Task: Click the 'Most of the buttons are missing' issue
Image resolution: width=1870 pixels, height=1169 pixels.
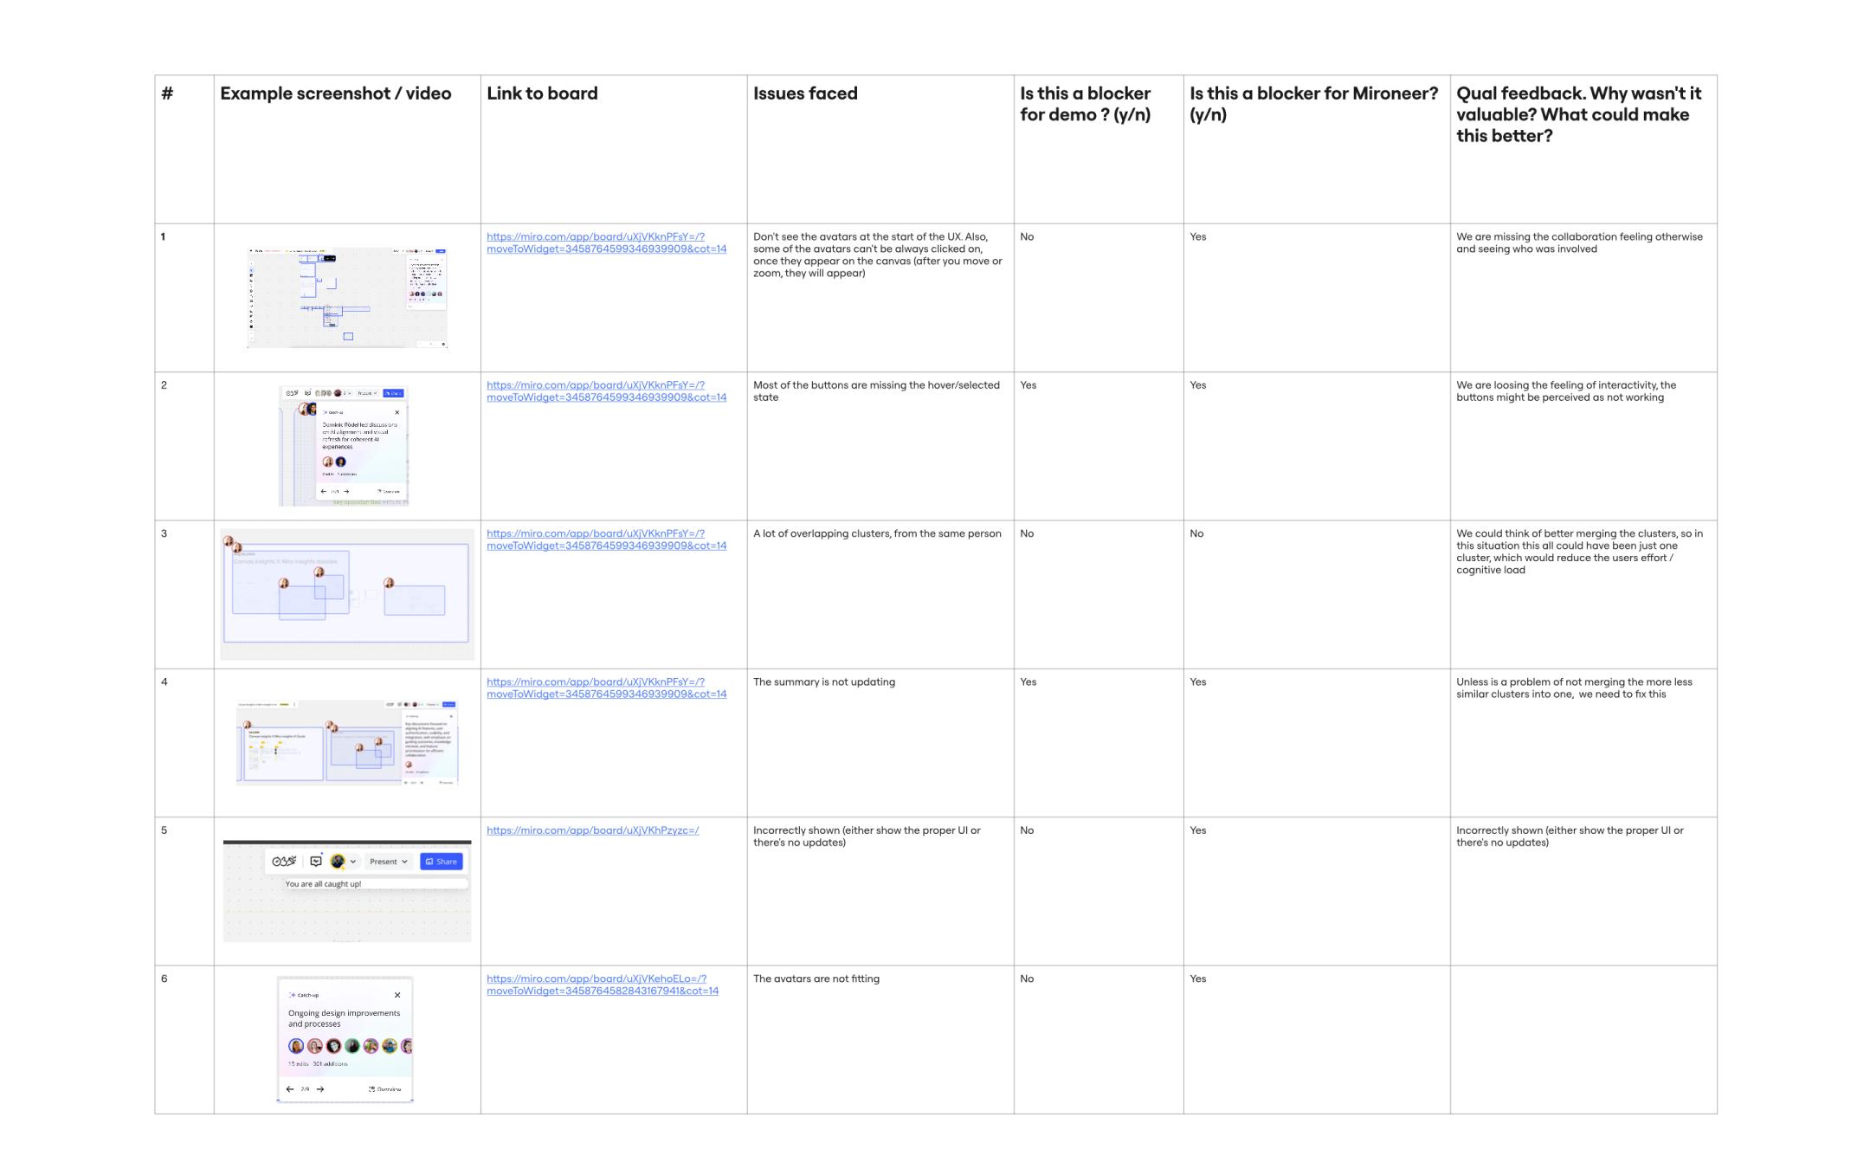Action: click(876, 391)
